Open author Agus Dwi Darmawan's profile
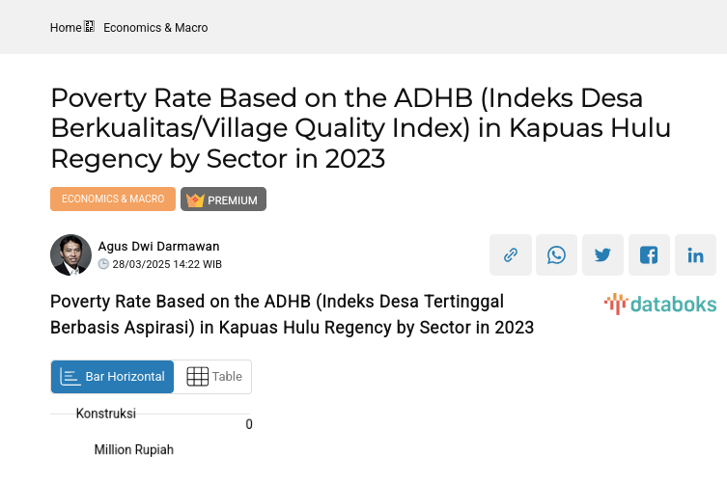The width and height of the screenshot is (727, 480). click(158, 246)
